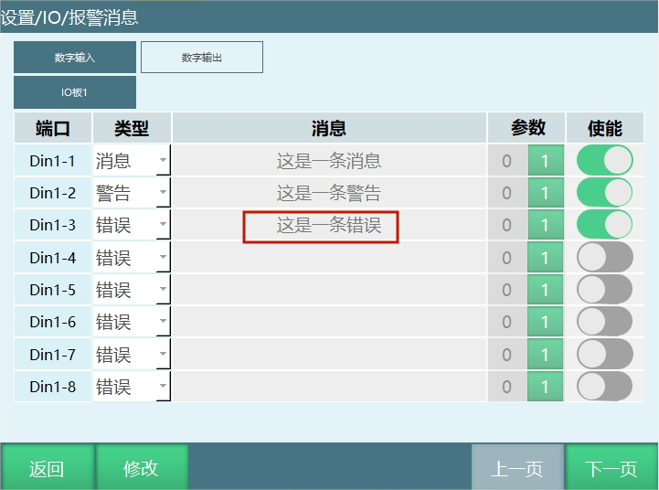Set Din1-2 parameter to 0
The width and height of the screenshot is (659, 490).
[507, 193]
